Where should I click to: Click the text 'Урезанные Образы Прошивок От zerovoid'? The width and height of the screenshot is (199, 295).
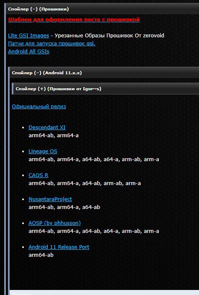pyautogui.click(x=109, y=36)
